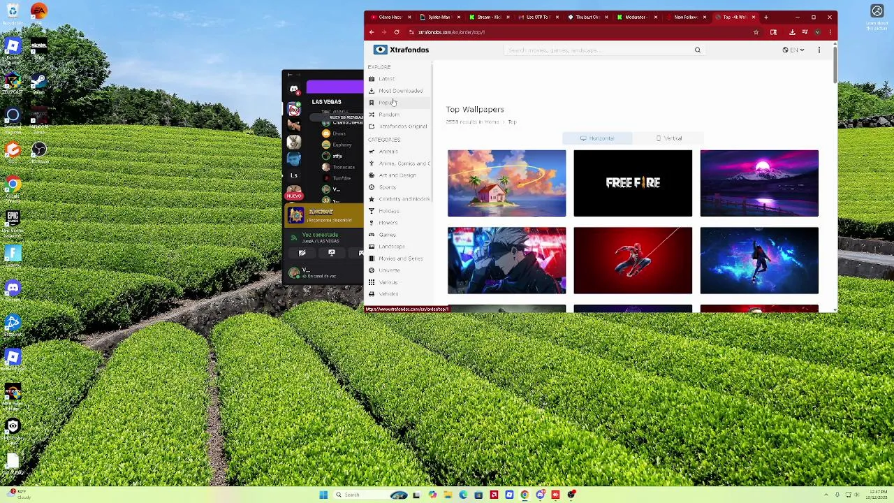
Task: Click the Voz conectada status in Discord
Action: pyautogui.click(x=320, y=235)
